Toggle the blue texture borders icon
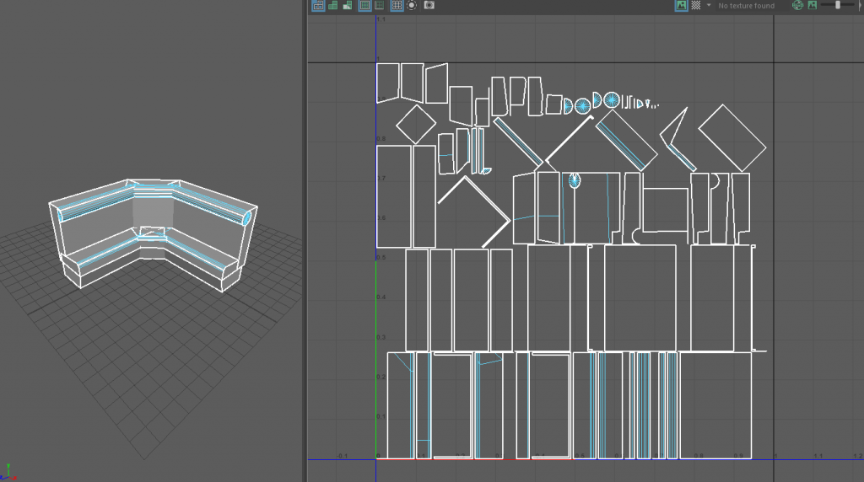This screenshot has width=864, height=482. pos(364,5)
